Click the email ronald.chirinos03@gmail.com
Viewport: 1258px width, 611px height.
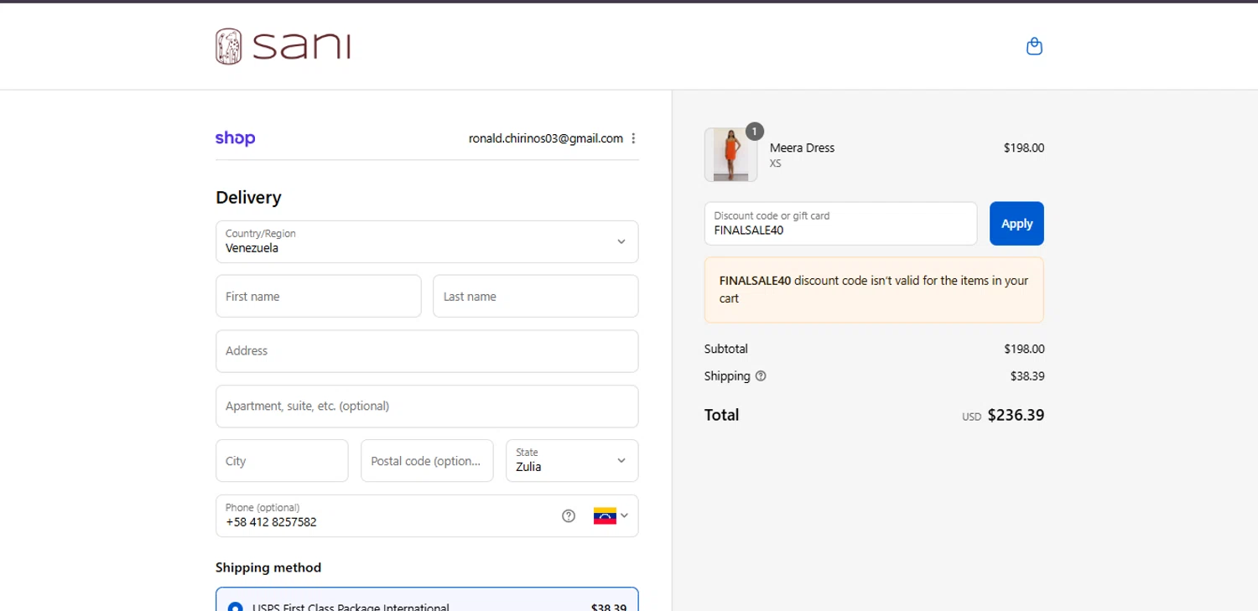click(546, 138)
